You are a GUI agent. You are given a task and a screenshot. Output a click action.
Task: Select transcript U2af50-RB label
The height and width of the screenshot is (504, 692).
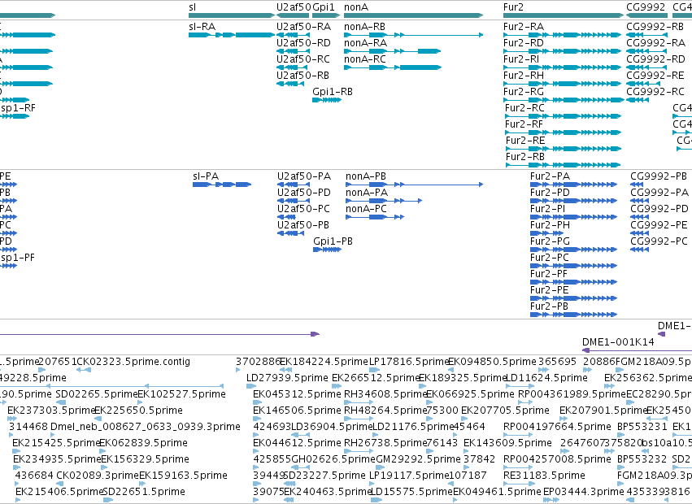(x=302, y=76)
